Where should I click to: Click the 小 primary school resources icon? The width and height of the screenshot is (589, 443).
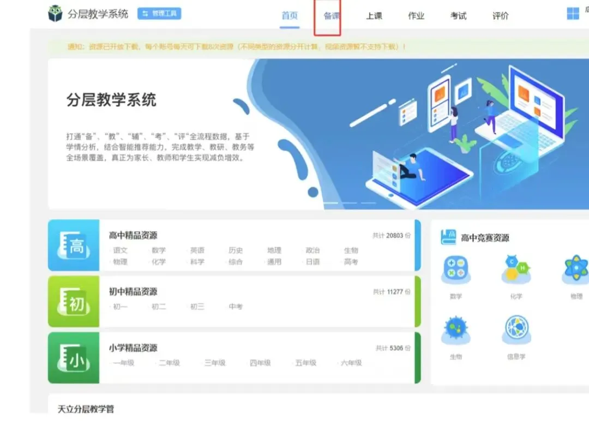tap(74, 357)
